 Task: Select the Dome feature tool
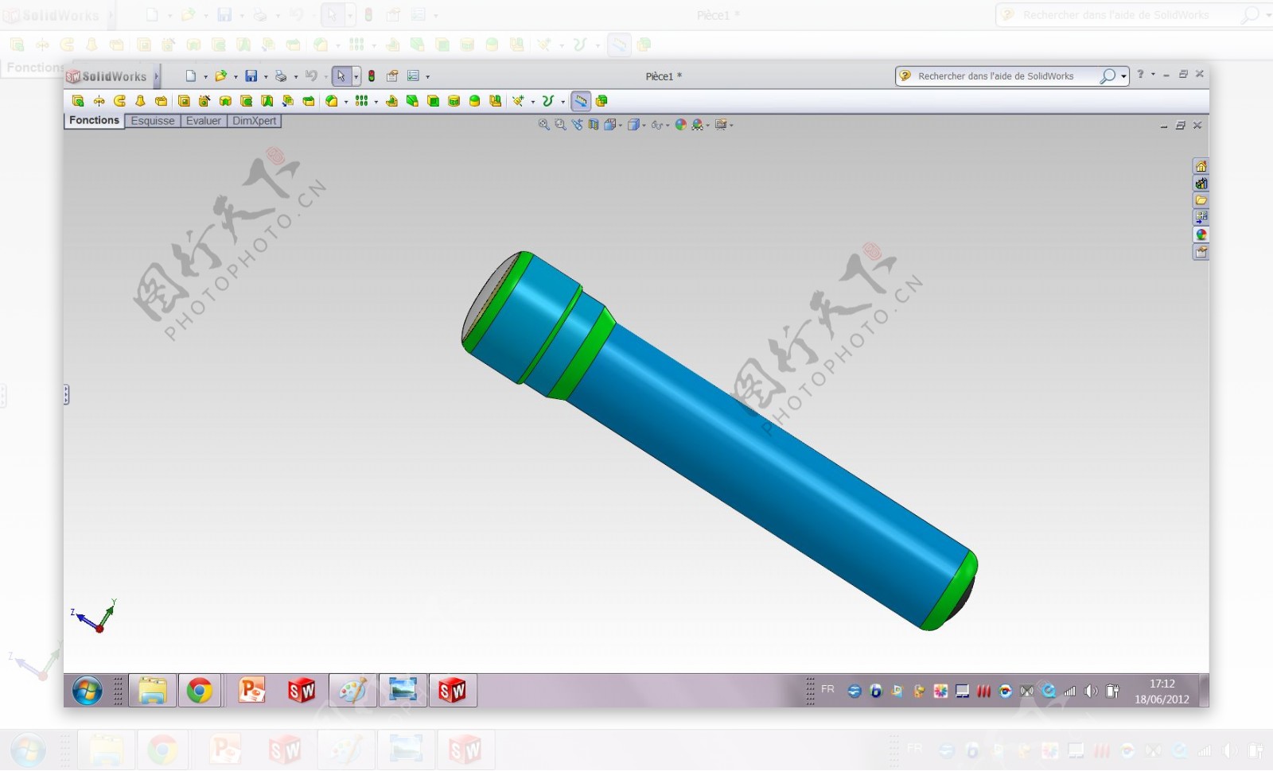point(474,101)
